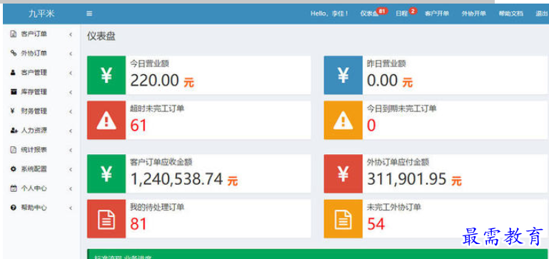Click the 系统配置 gear icon
Image resolution: width=549 pixels, height=259 pixels.
(14, 169)
